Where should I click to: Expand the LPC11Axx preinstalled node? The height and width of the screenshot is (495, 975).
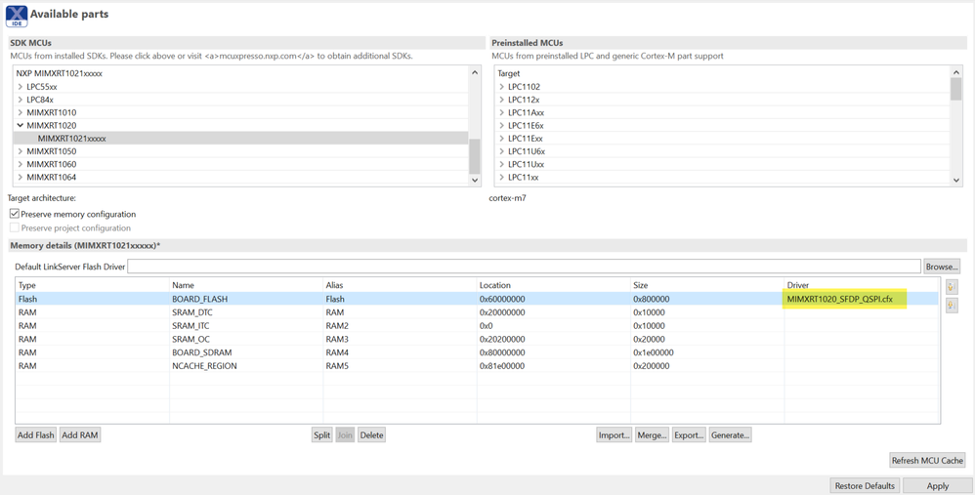(502, 112)
